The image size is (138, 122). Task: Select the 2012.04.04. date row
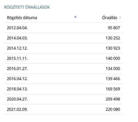click(63, 28)
